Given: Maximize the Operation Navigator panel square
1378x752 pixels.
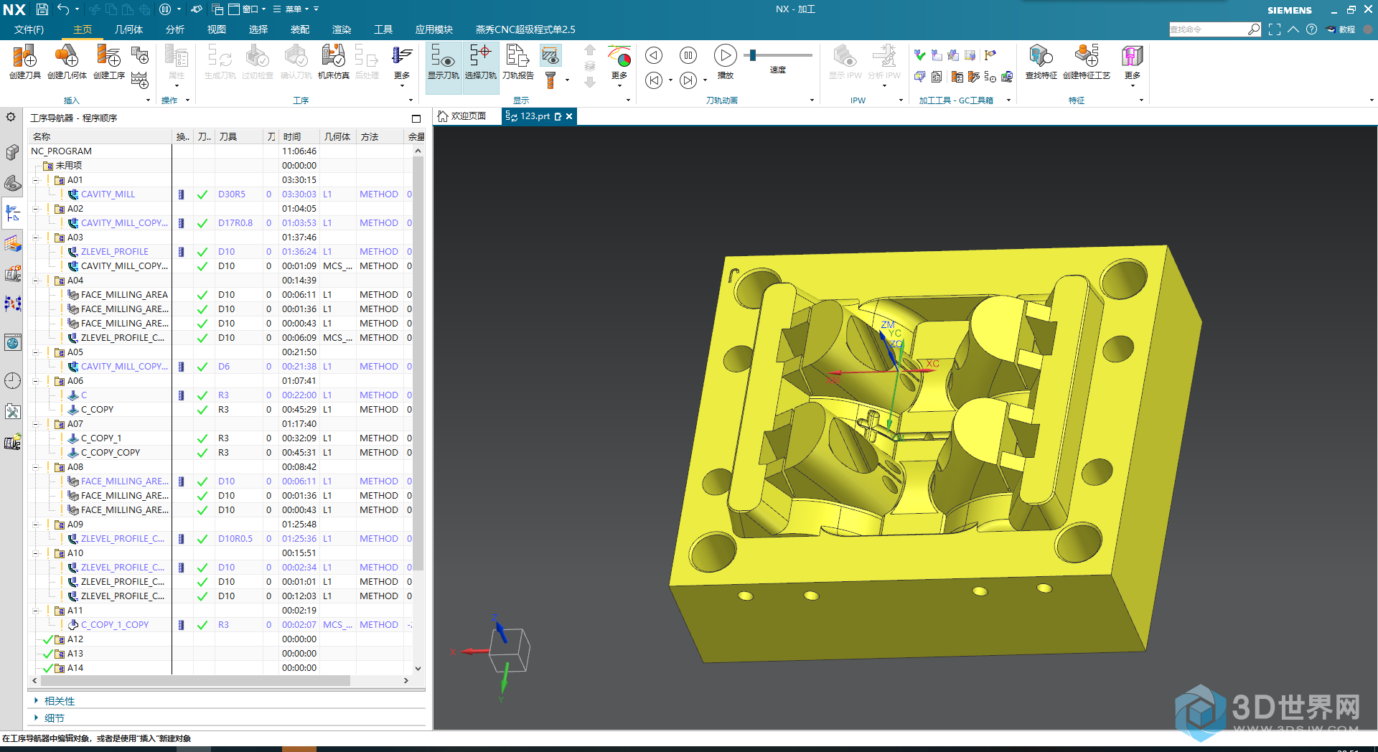Looking at the screenshot, I should pyautogui.click(x=416, y=118).
